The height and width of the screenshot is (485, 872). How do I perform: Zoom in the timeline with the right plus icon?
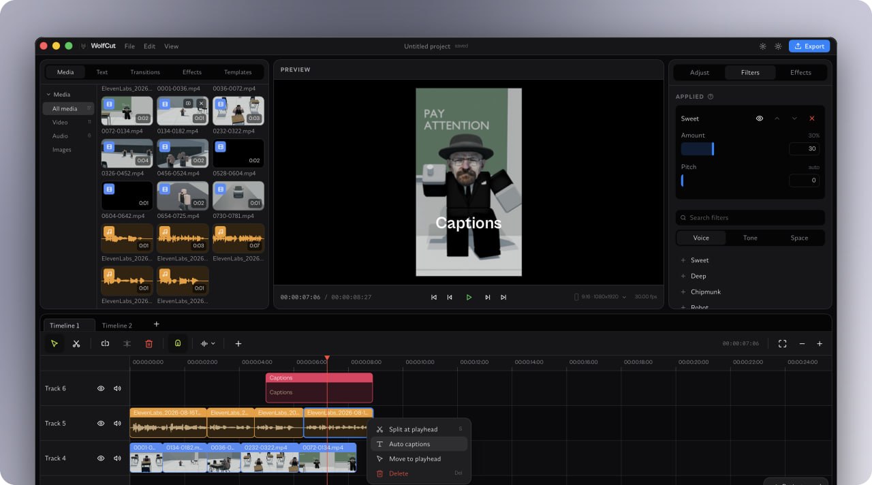820,344
